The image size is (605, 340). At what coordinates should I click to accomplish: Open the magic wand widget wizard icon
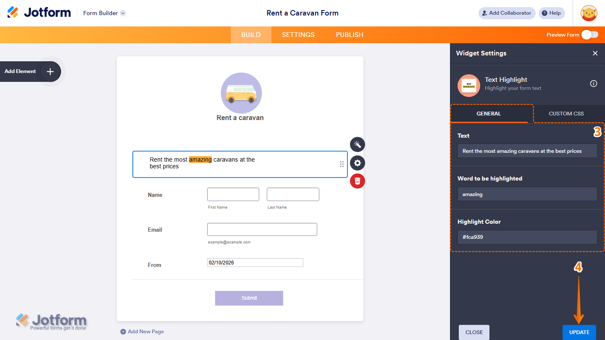[358, 144]
